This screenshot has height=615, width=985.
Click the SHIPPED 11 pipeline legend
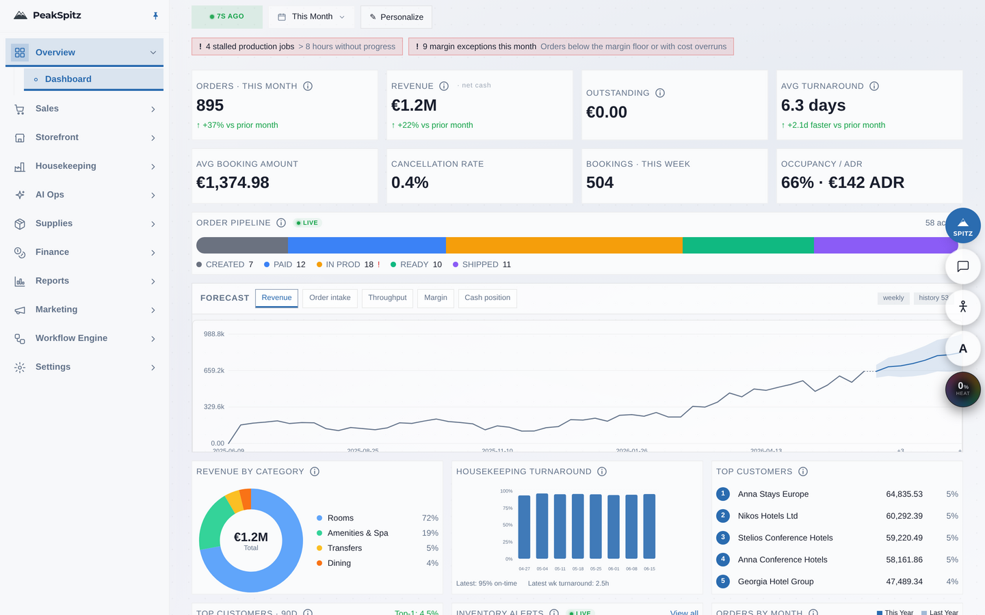tap(482, 264)
